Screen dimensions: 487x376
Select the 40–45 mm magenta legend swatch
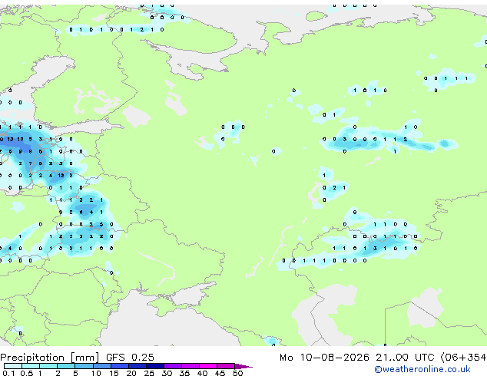pos(208,366)
